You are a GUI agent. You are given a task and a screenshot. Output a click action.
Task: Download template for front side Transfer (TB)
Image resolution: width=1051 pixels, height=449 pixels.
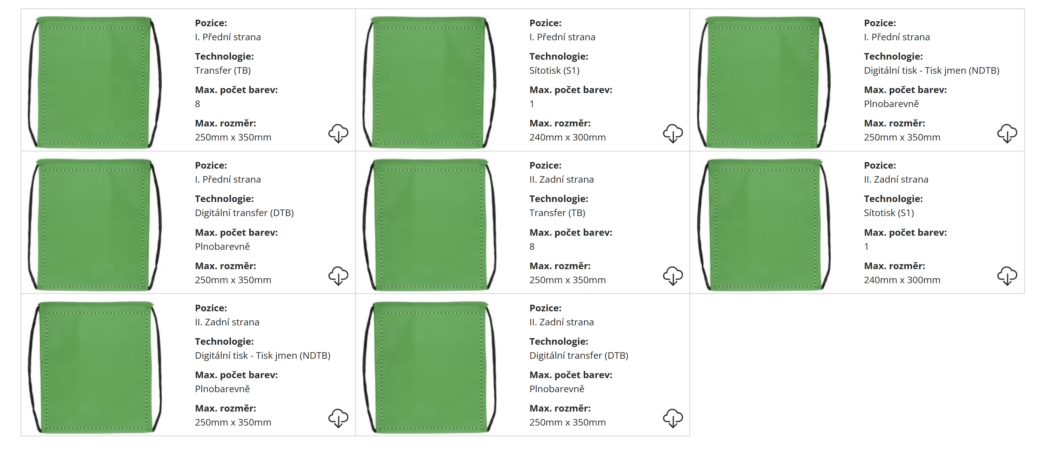coord(338,133)
